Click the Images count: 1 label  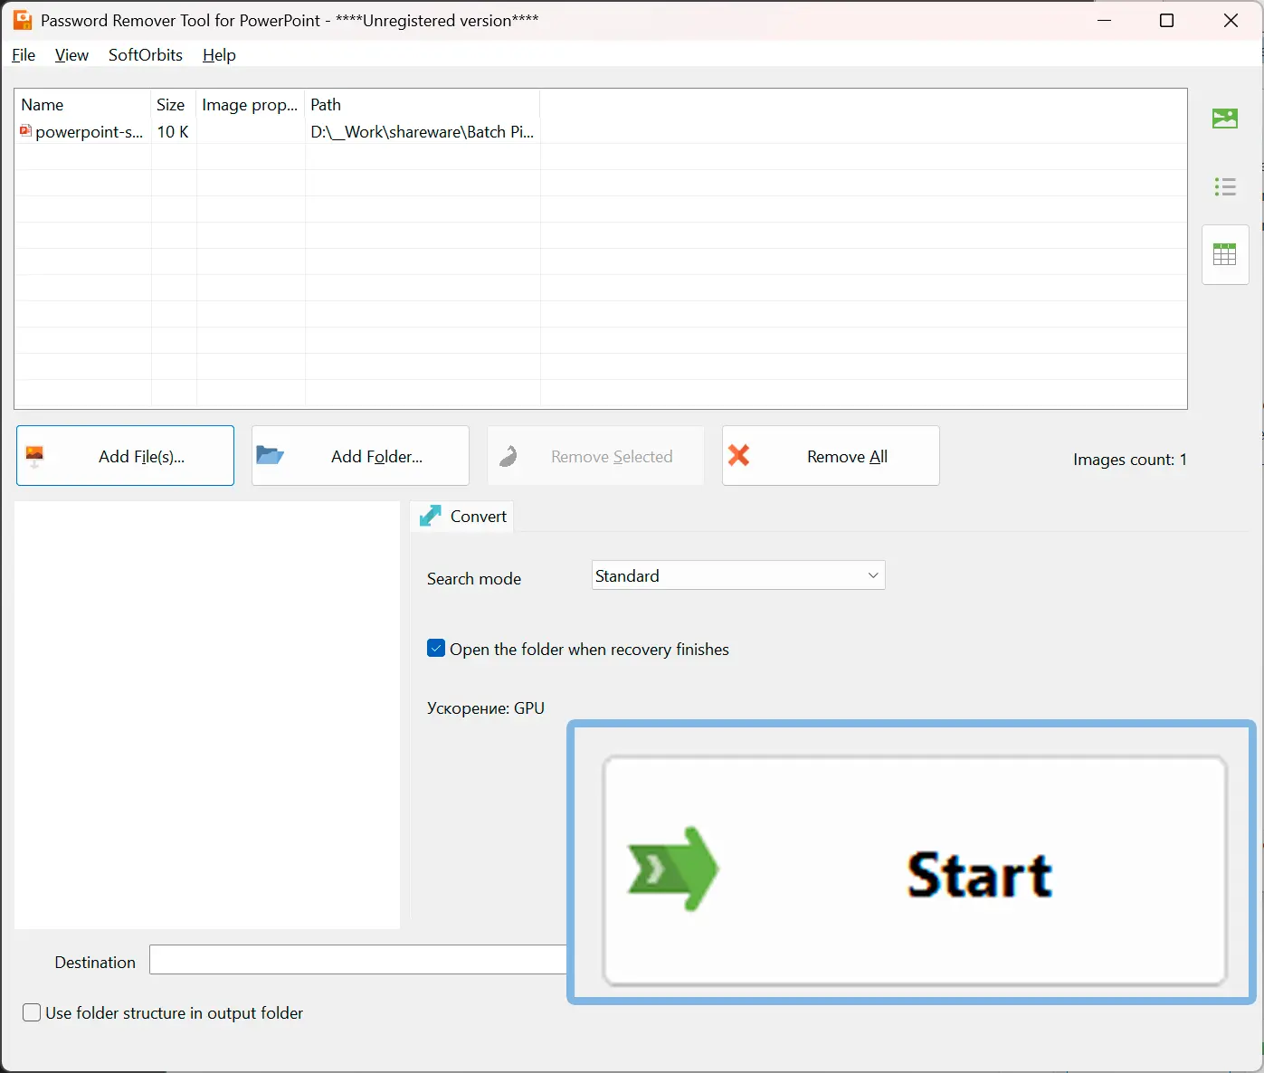click(x=1129, y=460)
